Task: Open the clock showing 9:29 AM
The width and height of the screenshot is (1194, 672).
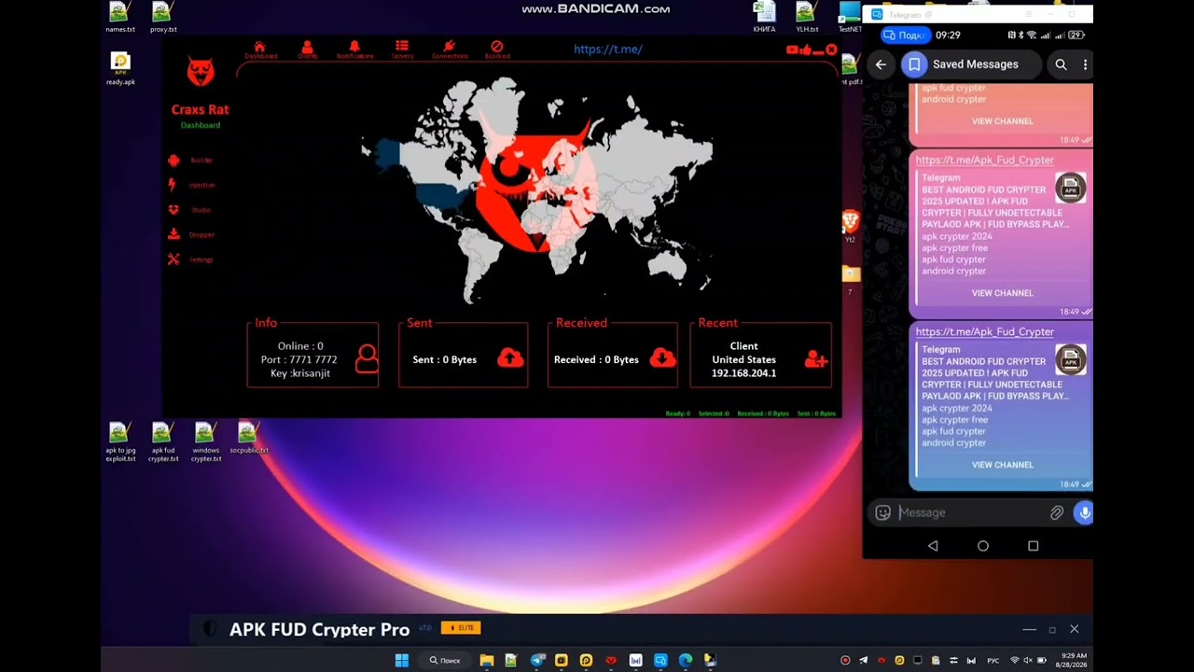Action: tap(1073, 660)
